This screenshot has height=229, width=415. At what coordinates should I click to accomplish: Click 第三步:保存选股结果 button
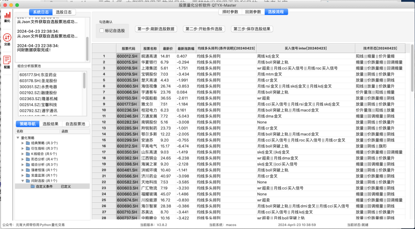252,29
